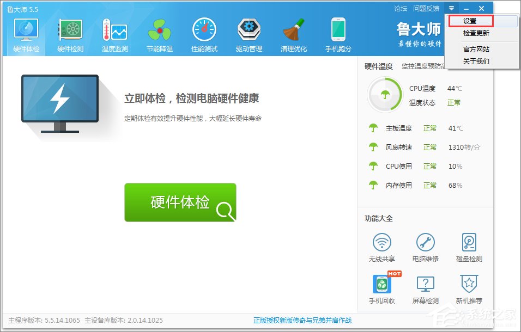
Task: Open 节能降温 cooling and power saving
Action: (159, 33)
